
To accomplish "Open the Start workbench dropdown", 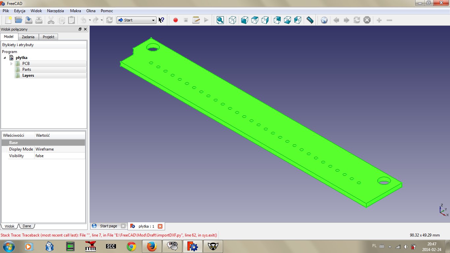I will pos(136,20).
